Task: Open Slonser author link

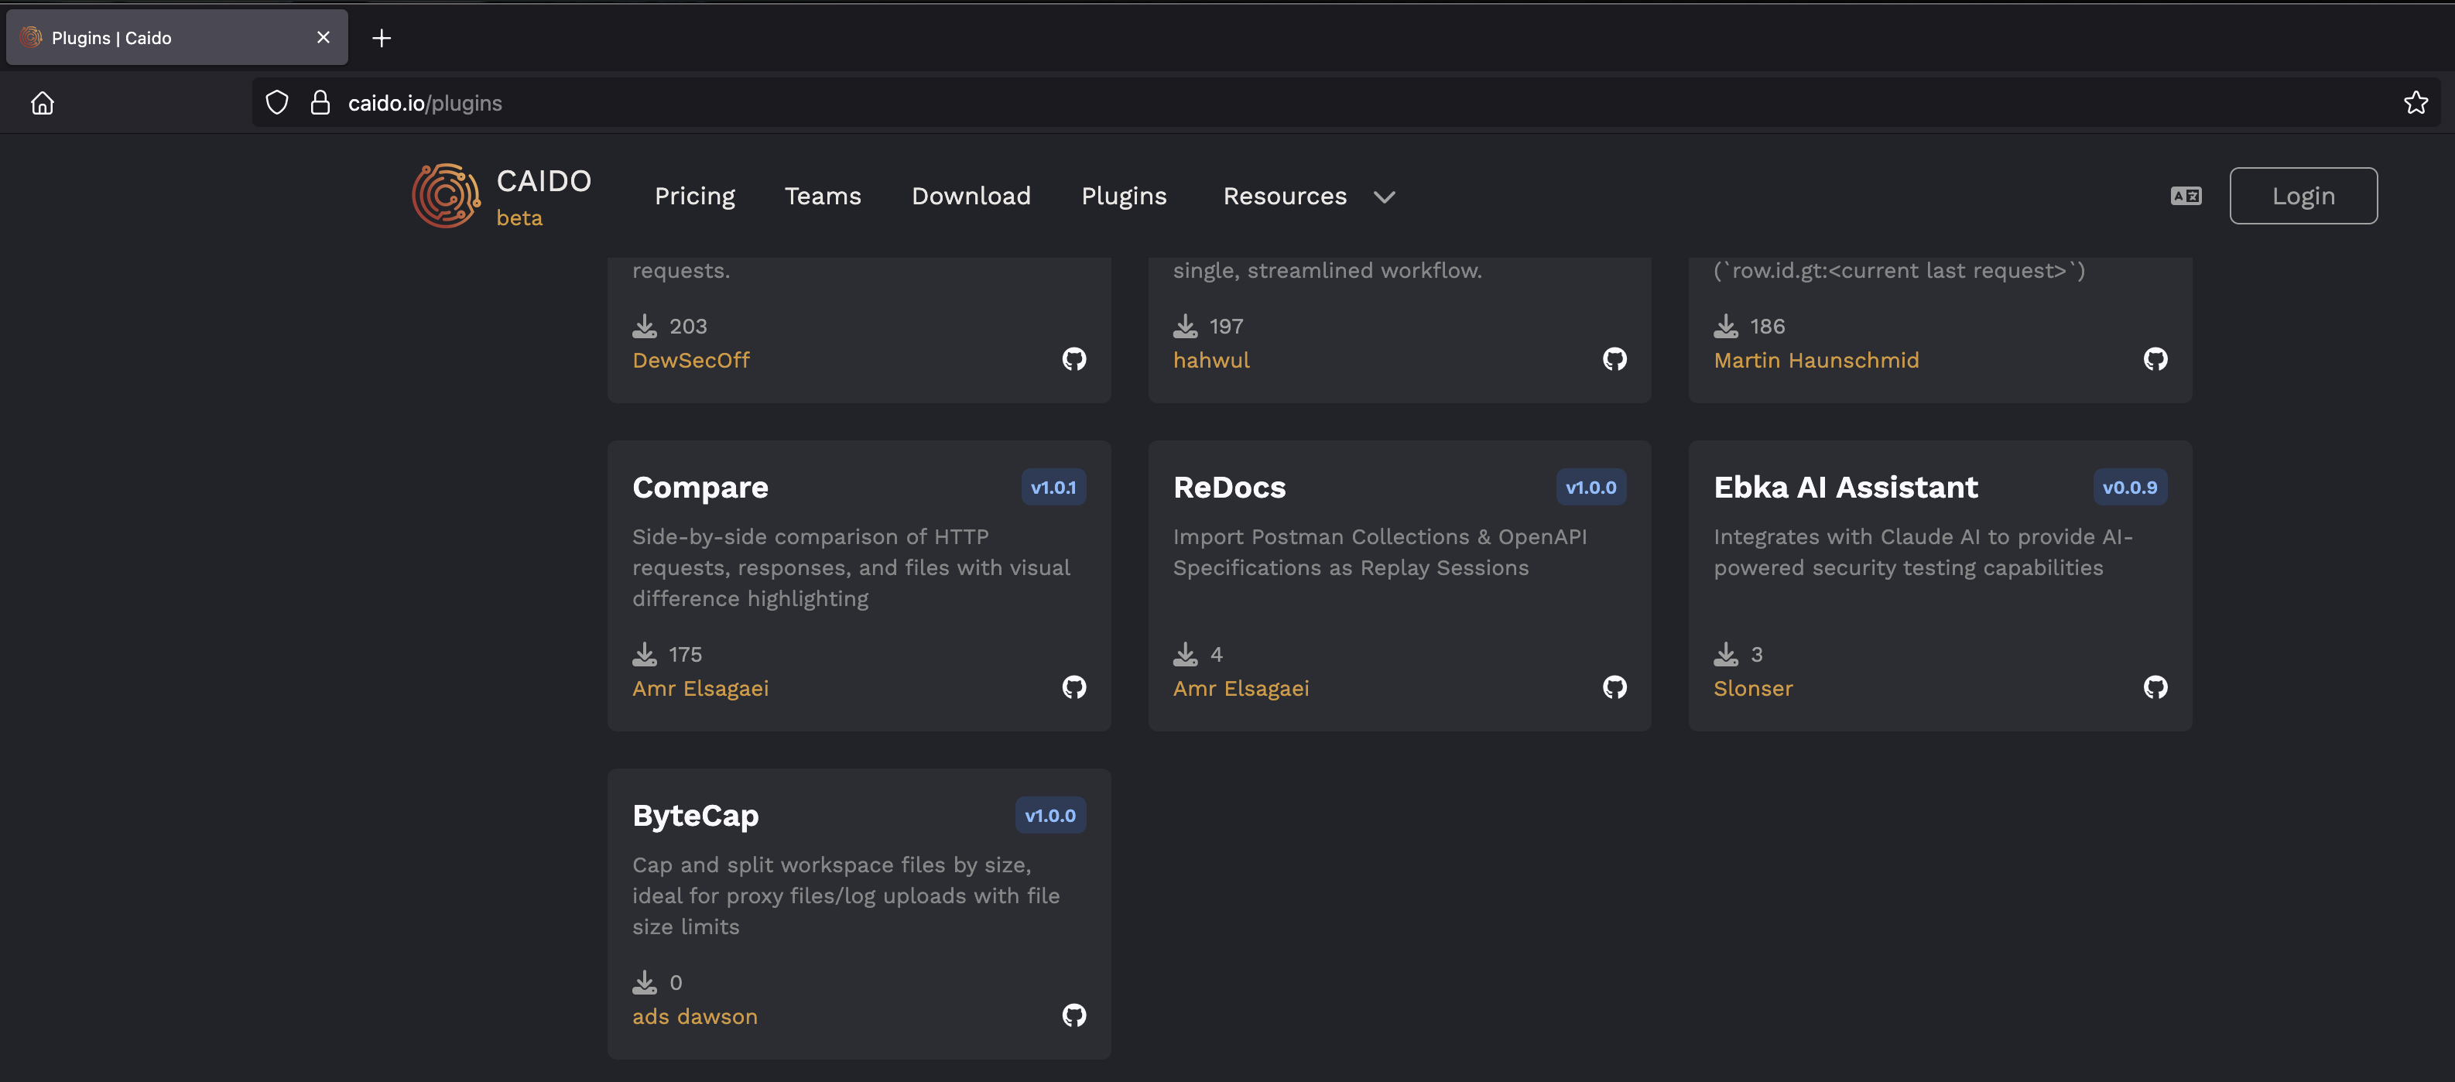Action: pyautogui.click(x=1752, y=688)
